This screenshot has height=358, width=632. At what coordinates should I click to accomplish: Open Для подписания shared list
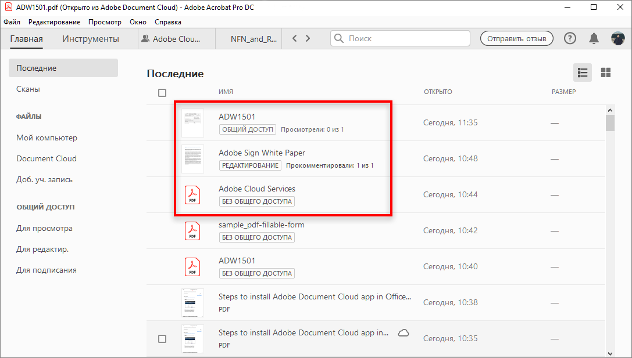pyautogui.click(x=47, y=270)
